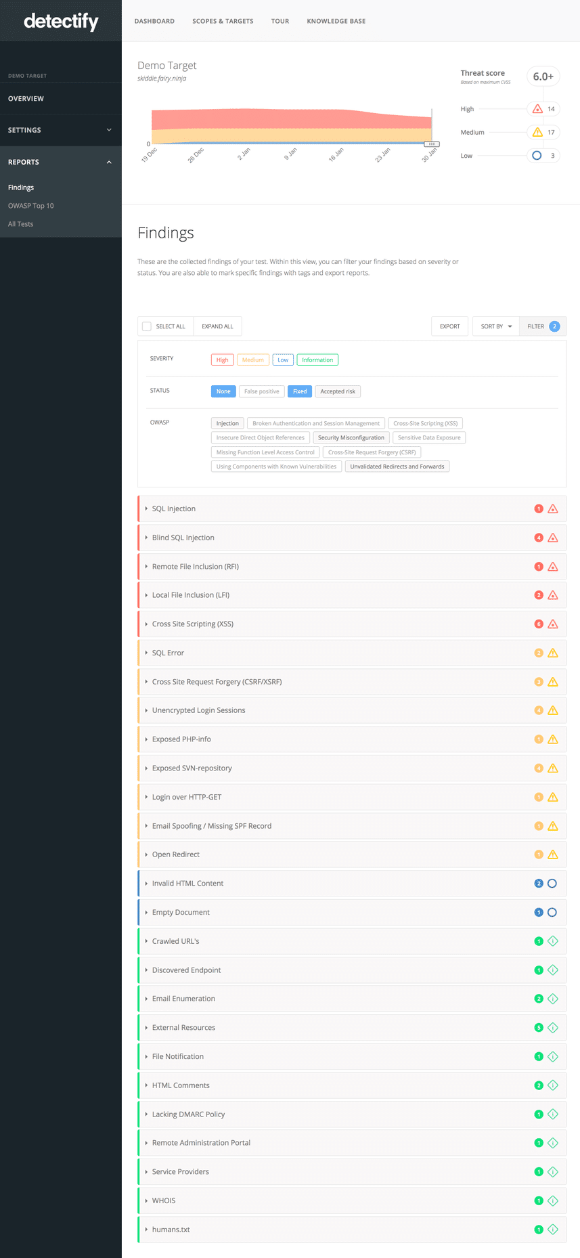The height and width of the screenshot is (1258, 580).
Task: Click Empty Document blue circle icon
Action: (x=552, y=913)
